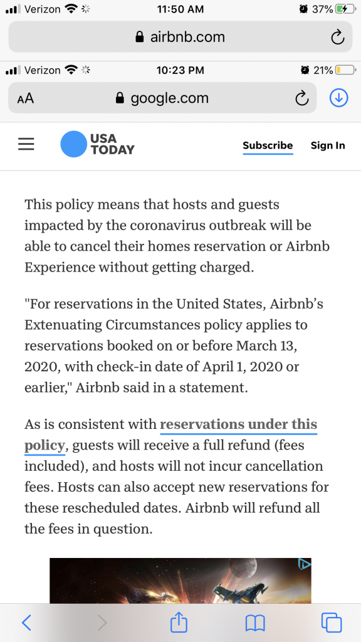Click the Subscribe tab in header
361x642 pixels.
268,145
